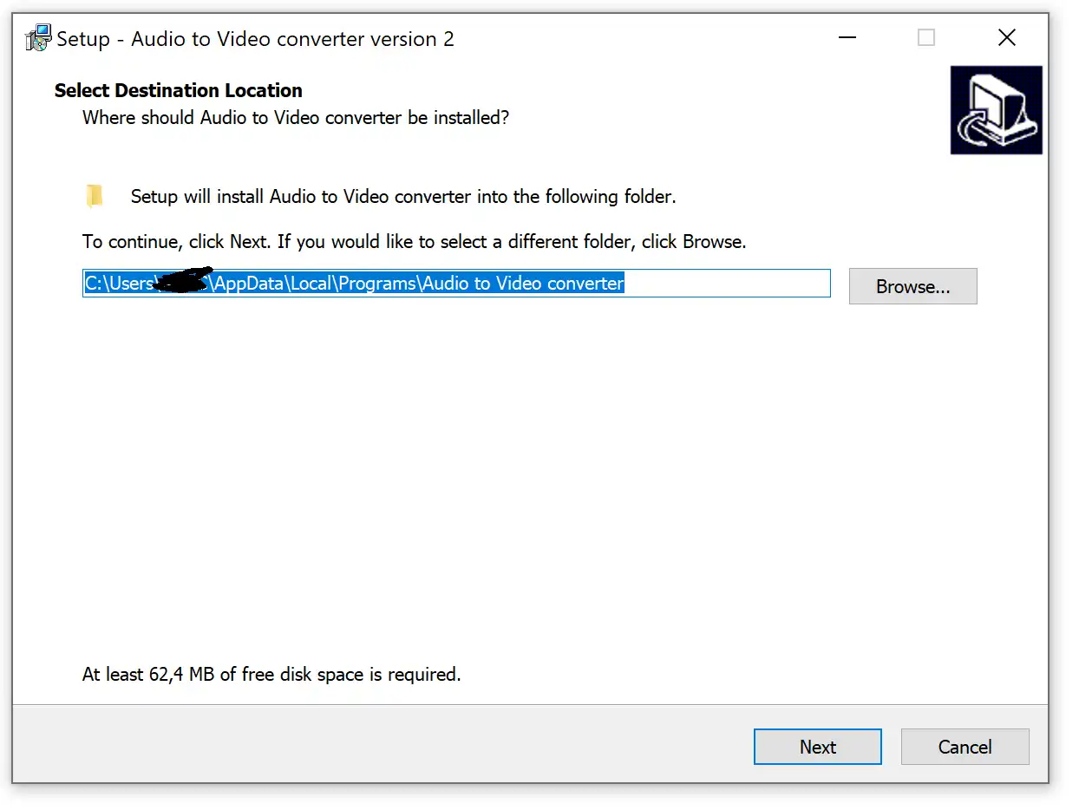The image size is (1079, 810).
Task: Click the free disk space requirement text
Action: pos(271,674)
